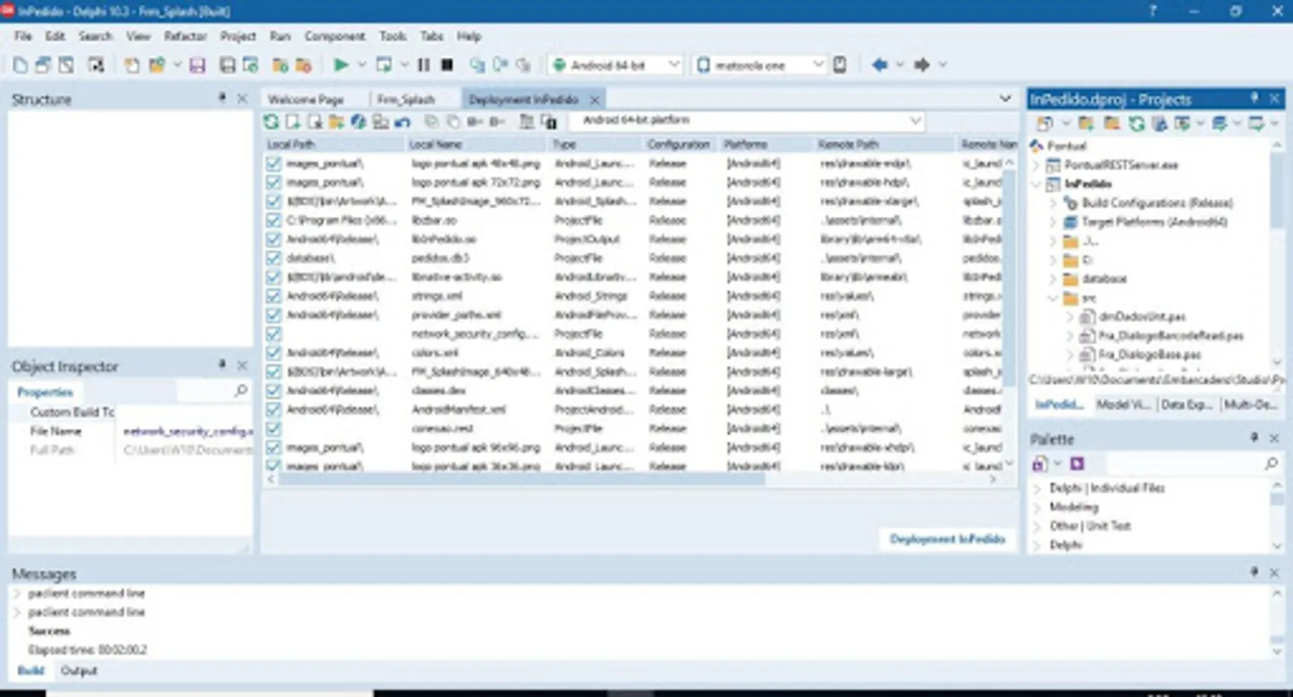Click the purple Save floppy disk icon
Viewport: 1293px width, 697px height.
(197, 65)
